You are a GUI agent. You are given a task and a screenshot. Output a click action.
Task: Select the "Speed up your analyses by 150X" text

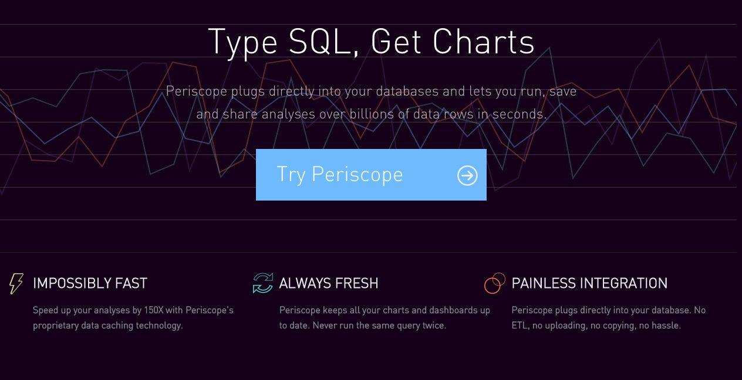point(133,310)
